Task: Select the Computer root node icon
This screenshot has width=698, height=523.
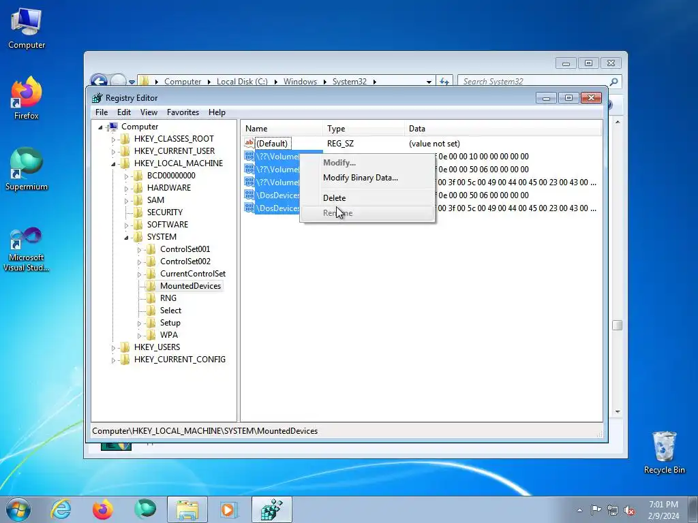Action: coord(113,127)
